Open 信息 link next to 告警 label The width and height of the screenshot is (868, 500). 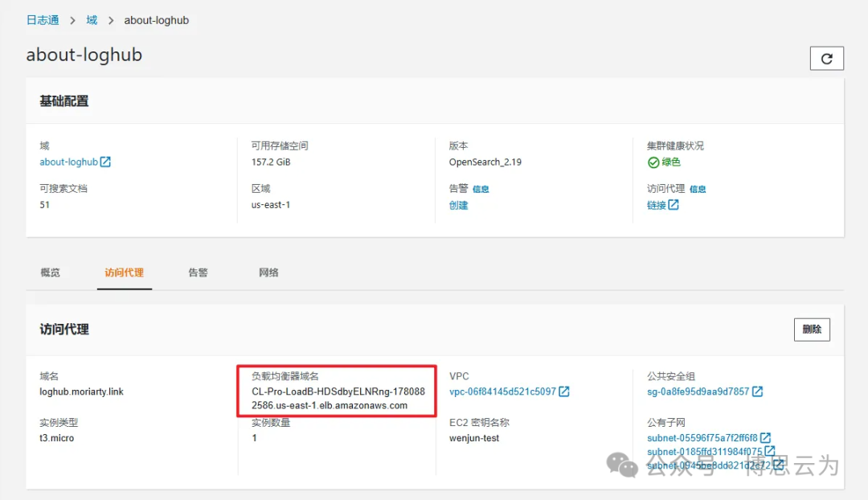click(481, 190)
